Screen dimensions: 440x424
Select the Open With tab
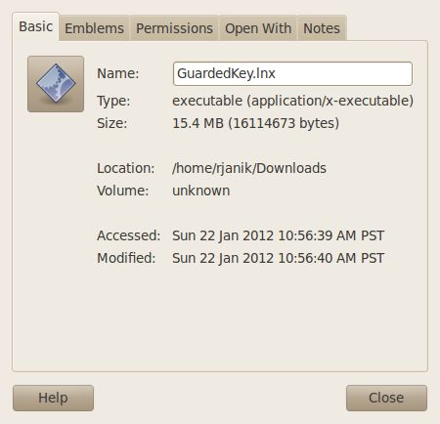258,28
